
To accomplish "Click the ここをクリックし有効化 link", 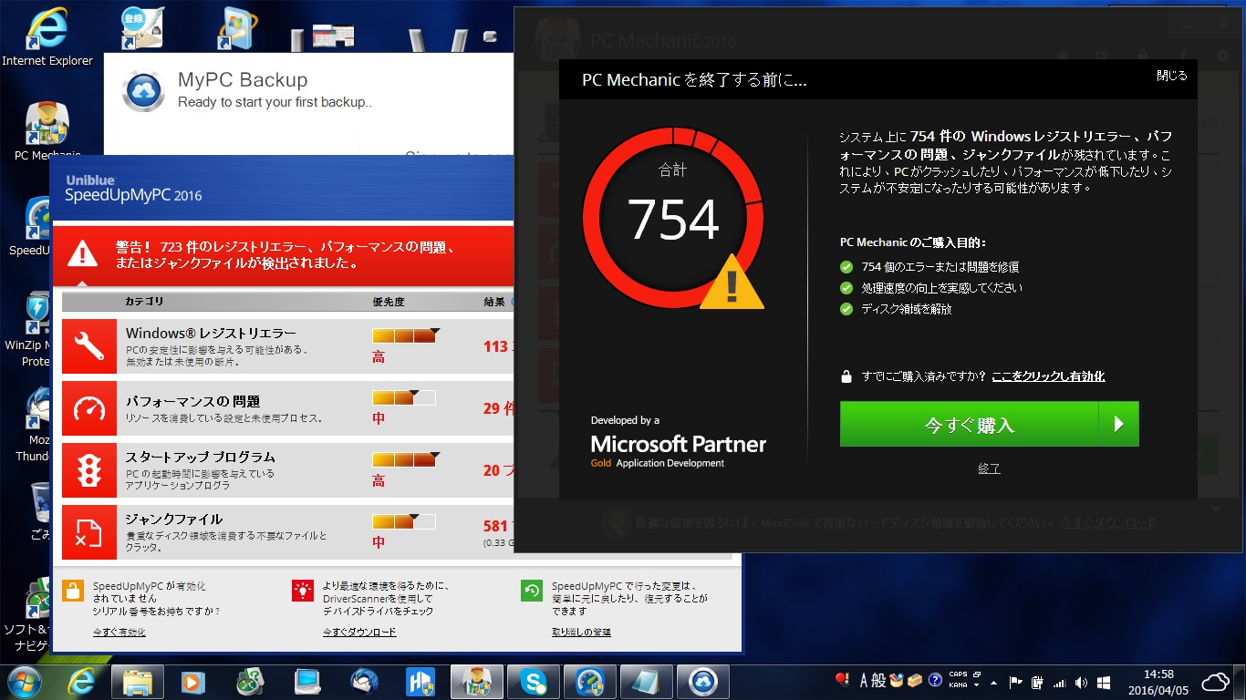I will [1048, 376].
